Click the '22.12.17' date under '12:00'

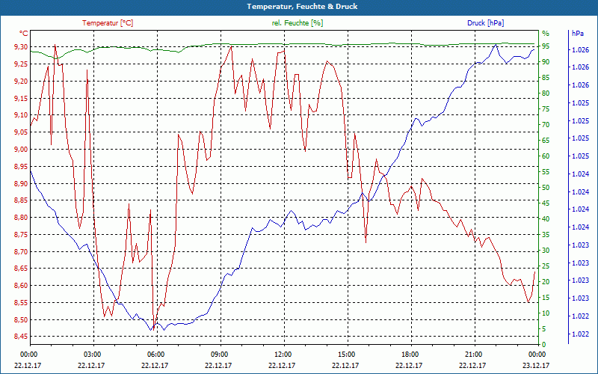pyautogui.click(x=283, y=366)
